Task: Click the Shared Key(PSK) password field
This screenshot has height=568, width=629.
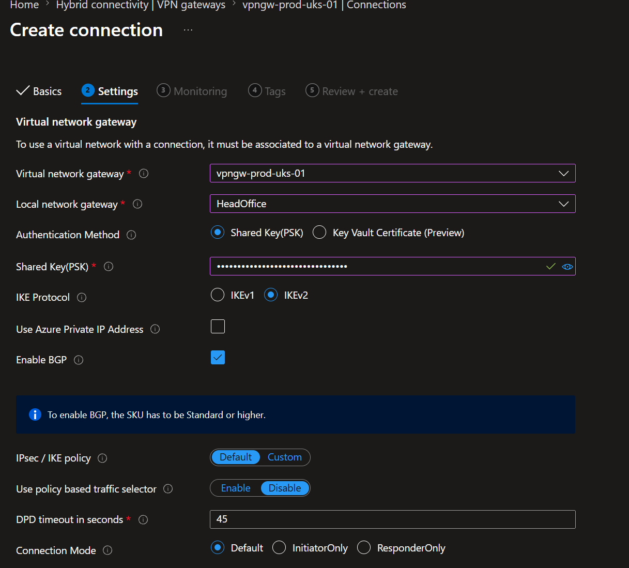Action: [392, 266]
